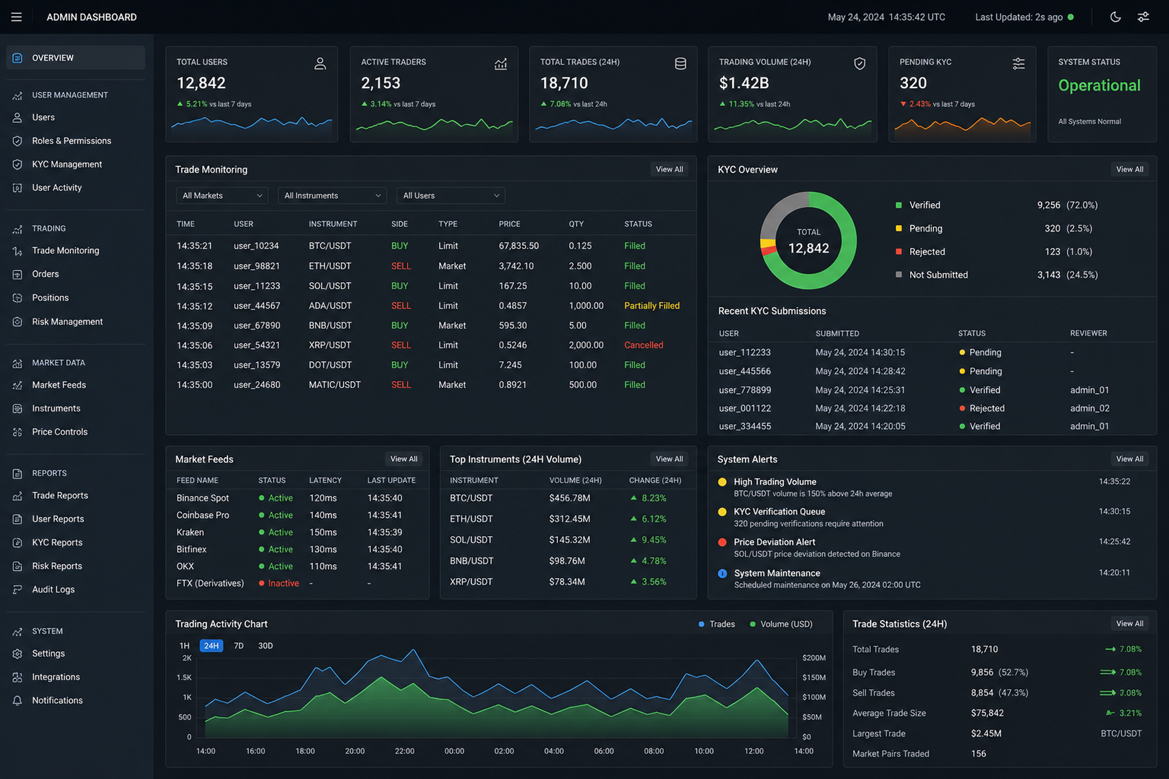This screenshot has width=1169, height=779.
Task: Click the Trade Reports sidebar icon
Action: pos(17,496)
